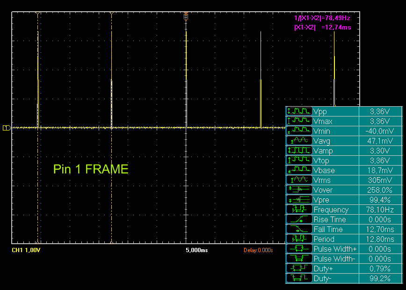Click the Vmax measurement icon
The image size is (406, 290).
(299, 121)
